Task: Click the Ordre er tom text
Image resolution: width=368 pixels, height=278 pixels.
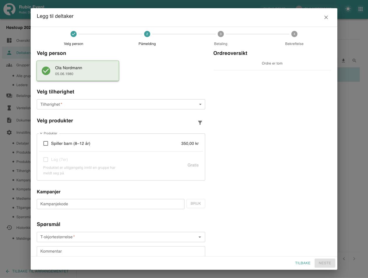Action: [272, 63]
